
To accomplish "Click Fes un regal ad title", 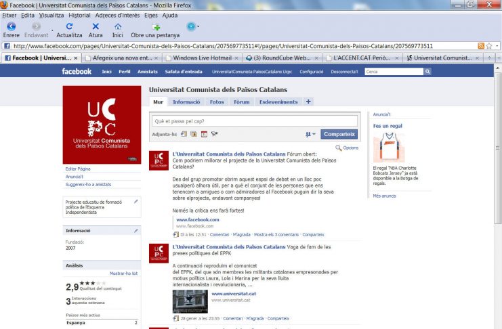I will point(388,126).
